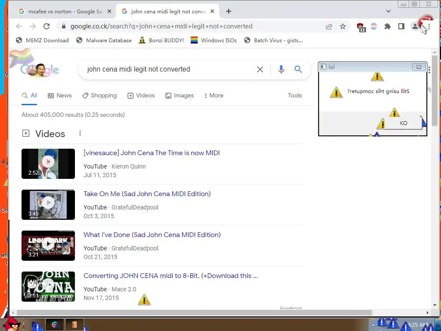The width and height of the screenshot is (441, 331).
Task: Start voice search with microphone icon
Action: [x=281, y=69]
